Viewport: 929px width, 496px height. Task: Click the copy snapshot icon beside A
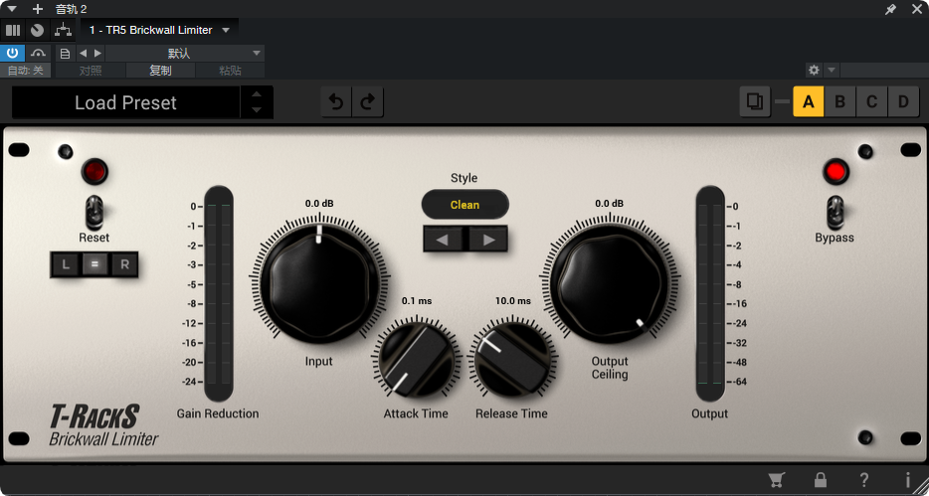[x=755, y=101]
